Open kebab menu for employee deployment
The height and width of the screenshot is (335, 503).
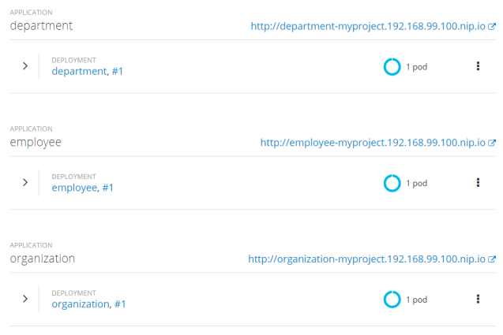(478, 183)
